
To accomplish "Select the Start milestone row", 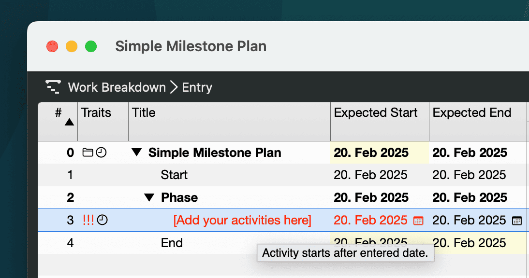I will [x=174, y=175].
